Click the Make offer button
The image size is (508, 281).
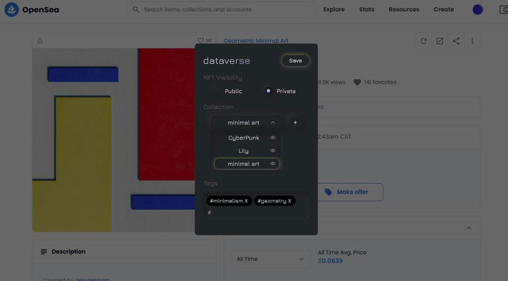pos(350,192)
